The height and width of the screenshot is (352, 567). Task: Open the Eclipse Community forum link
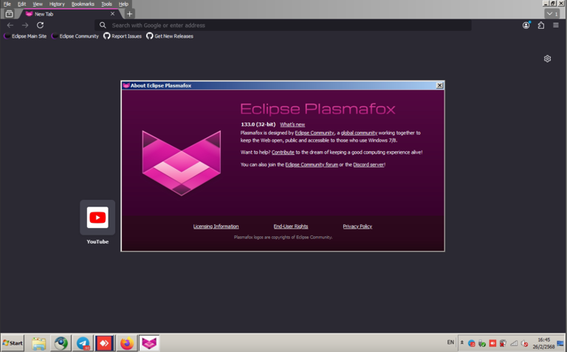click(x=312, y=165)
